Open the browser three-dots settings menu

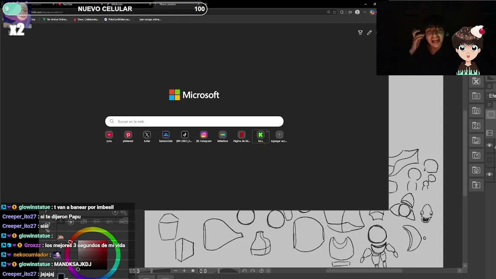(365, 12)
